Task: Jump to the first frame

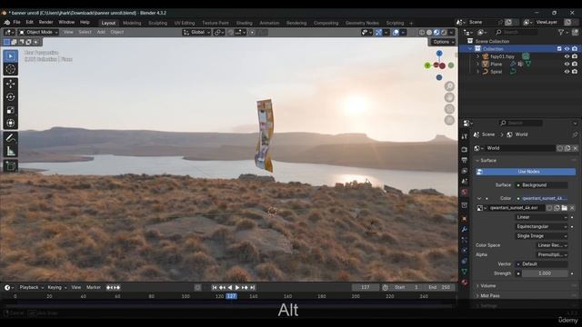Action: pyautogui.click(x=215, y=287)
